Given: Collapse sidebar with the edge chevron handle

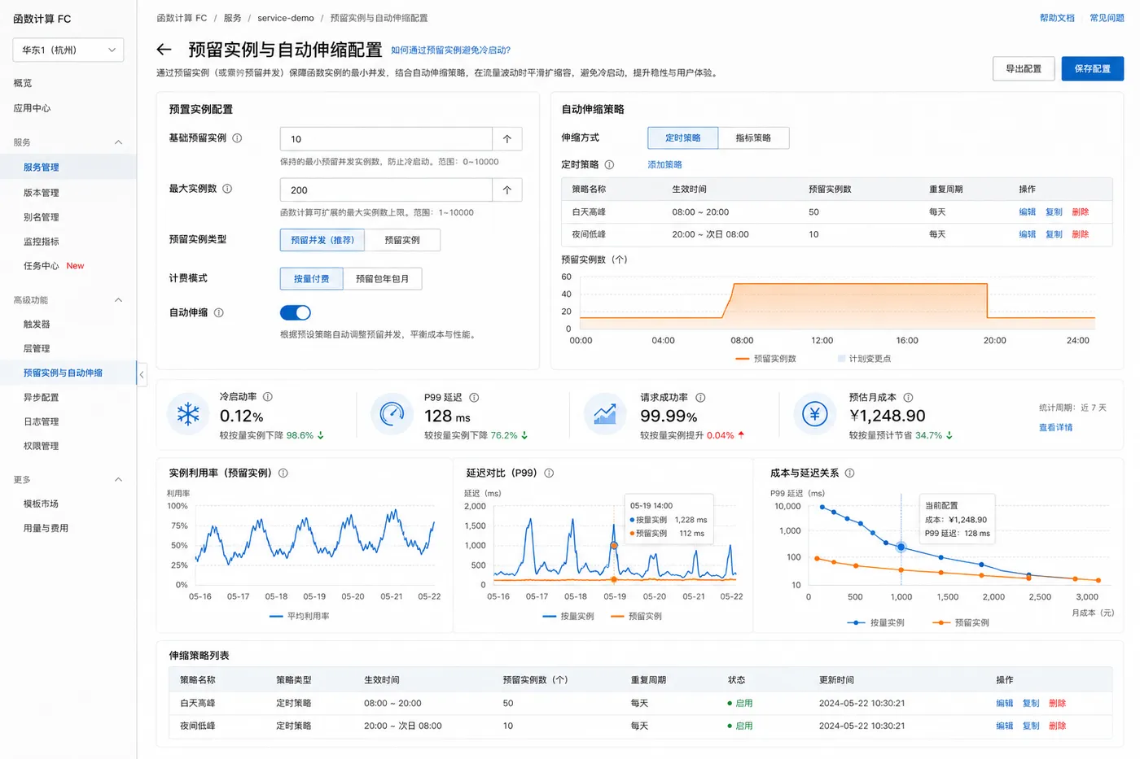Looking at the screenshot, I should 141,374.
